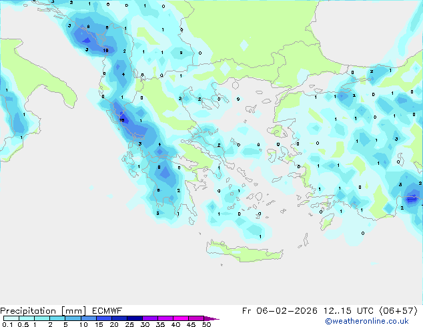Screen dimensions: 423x327
Task: Click the "50" legend scale label
Action: (206, 324)
